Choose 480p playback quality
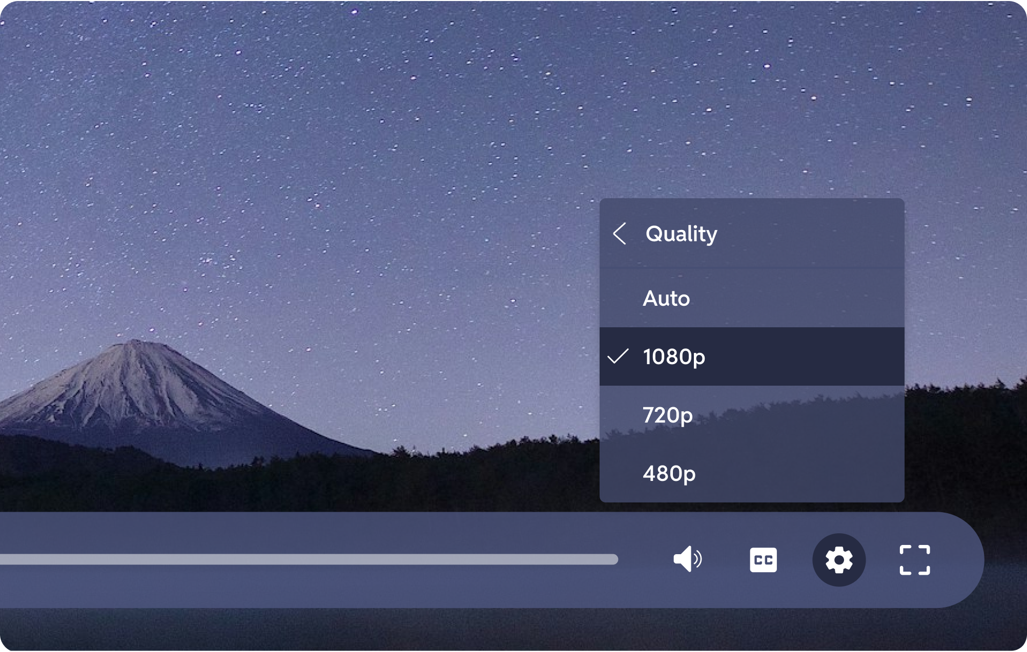Screen dimensions: 1027x652 pyautogui.click(x=669, y=474)
